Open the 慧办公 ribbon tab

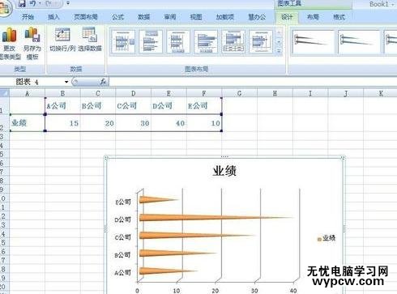coord(257,17)
